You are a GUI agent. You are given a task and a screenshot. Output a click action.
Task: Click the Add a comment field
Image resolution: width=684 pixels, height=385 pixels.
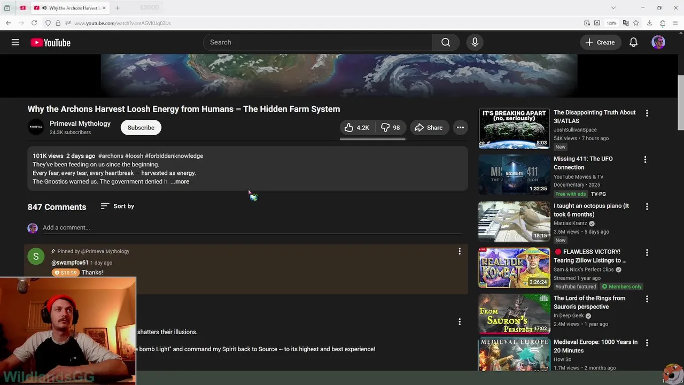[251, 228]
